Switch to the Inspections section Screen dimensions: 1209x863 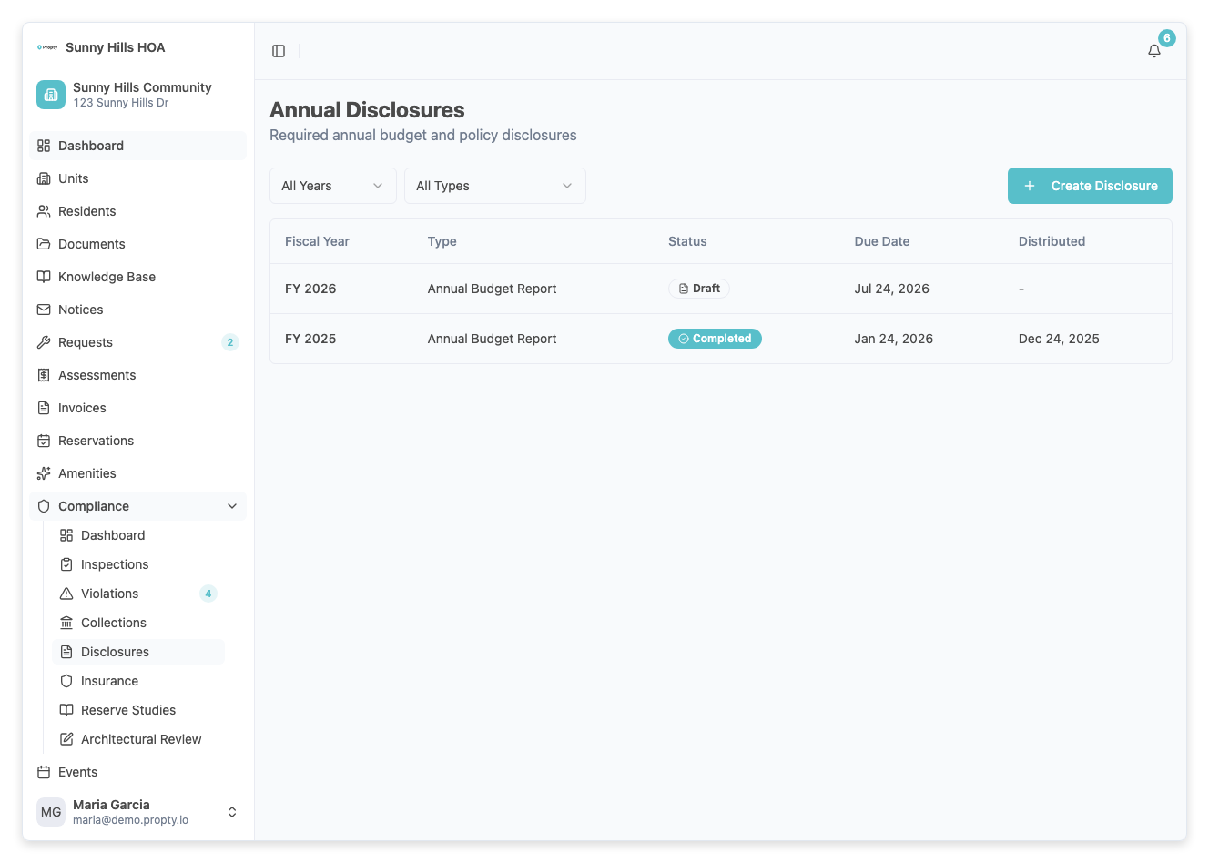(115, 564)
